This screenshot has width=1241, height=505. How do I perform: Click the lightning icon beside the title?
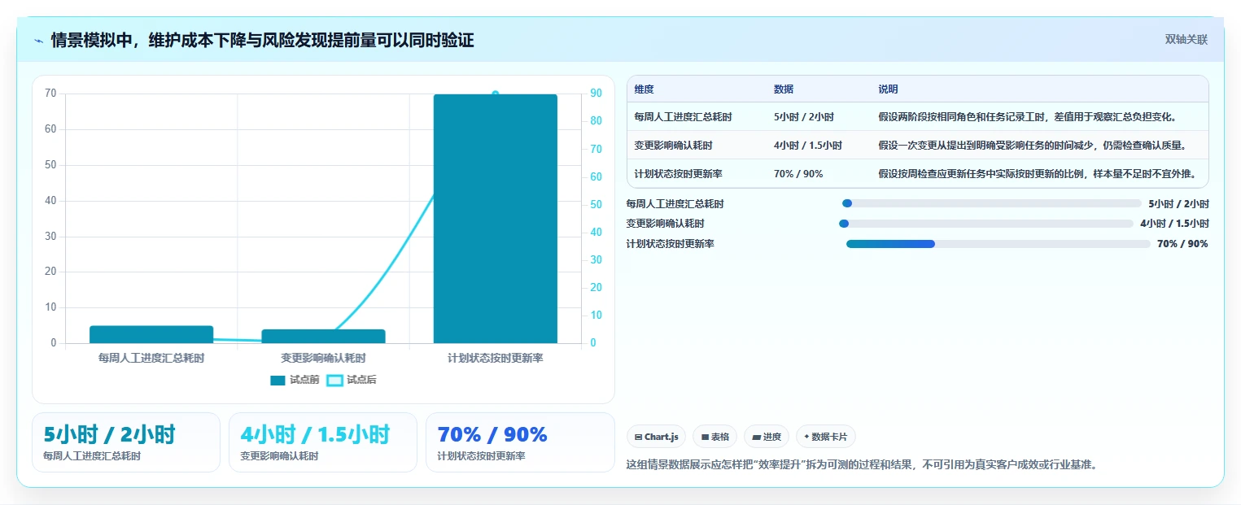click(x=39, y=41)
